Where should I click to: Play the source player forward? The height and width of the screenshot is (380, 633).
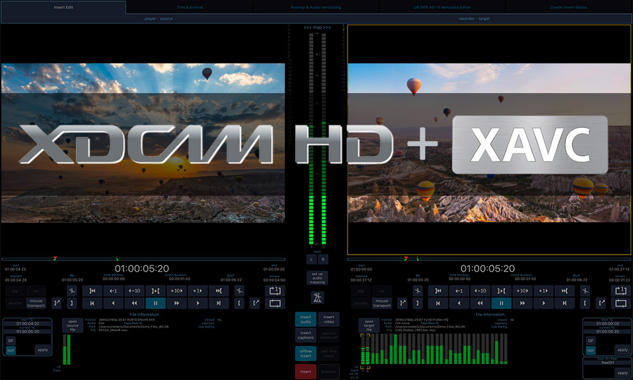[197, 303]
